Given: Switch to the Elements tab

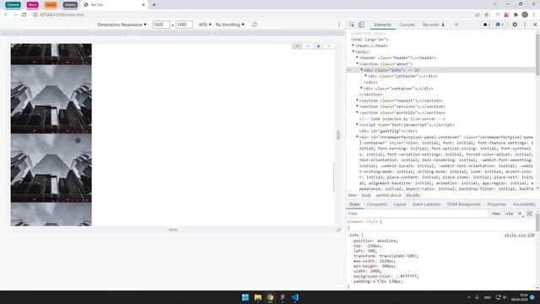Looking at the screenshot, I should (x=382, y=24).
